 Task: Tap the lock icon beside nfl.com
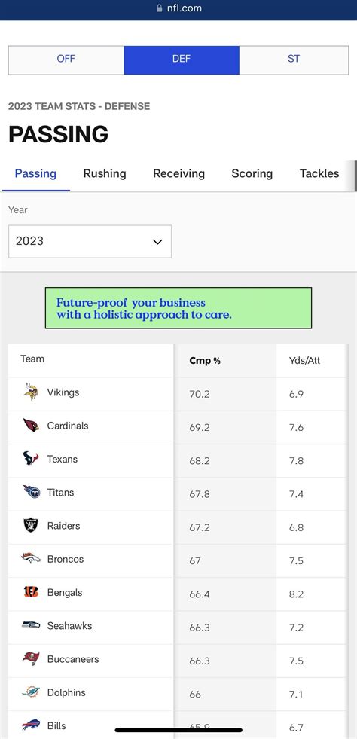point(159,8)
